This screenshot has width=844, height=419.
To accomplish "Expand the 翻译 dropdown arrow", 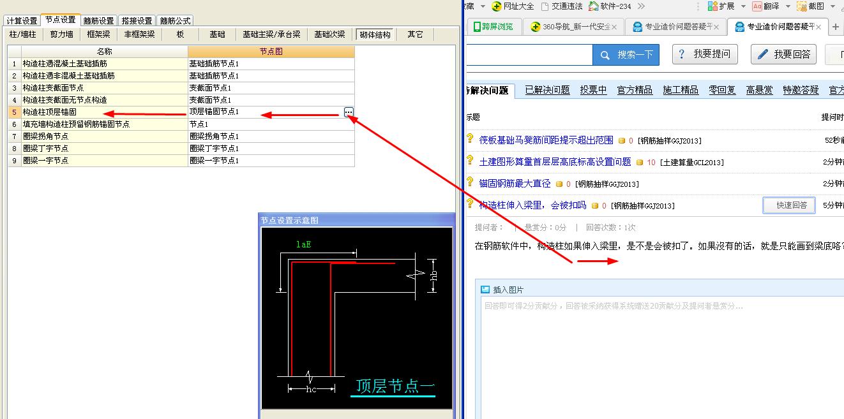I will (788, 6).
